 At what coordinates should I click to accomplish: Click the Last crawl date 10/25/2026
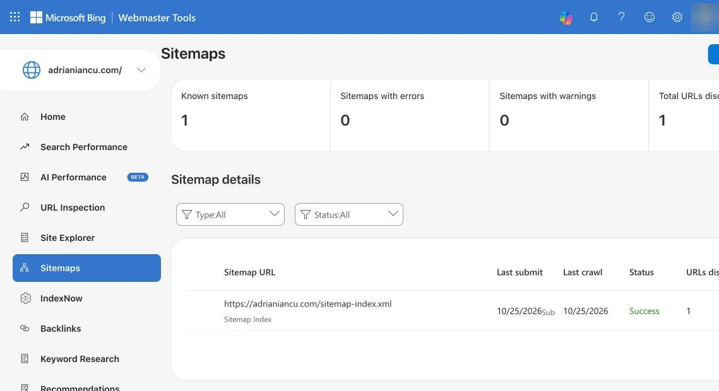[x=586, y=311]
